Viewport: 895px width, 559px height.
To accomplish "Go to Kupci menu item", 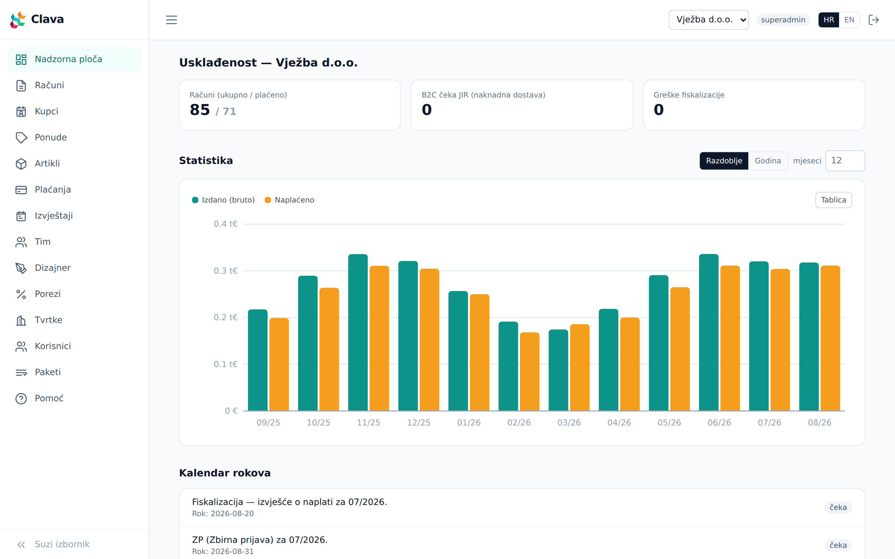I will (74, 112).
